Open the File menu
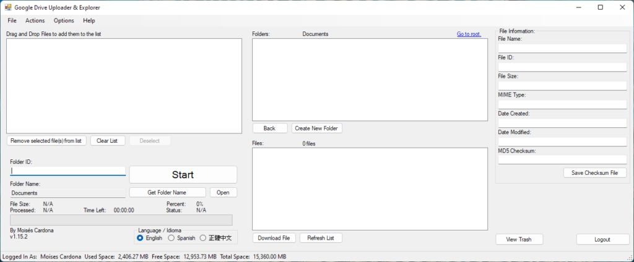 point(12,20)
